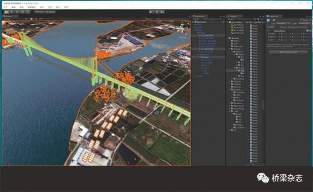This screenshot has width=313, height=192.
Task: Click the Add Component button
Action: click(288, 52)
